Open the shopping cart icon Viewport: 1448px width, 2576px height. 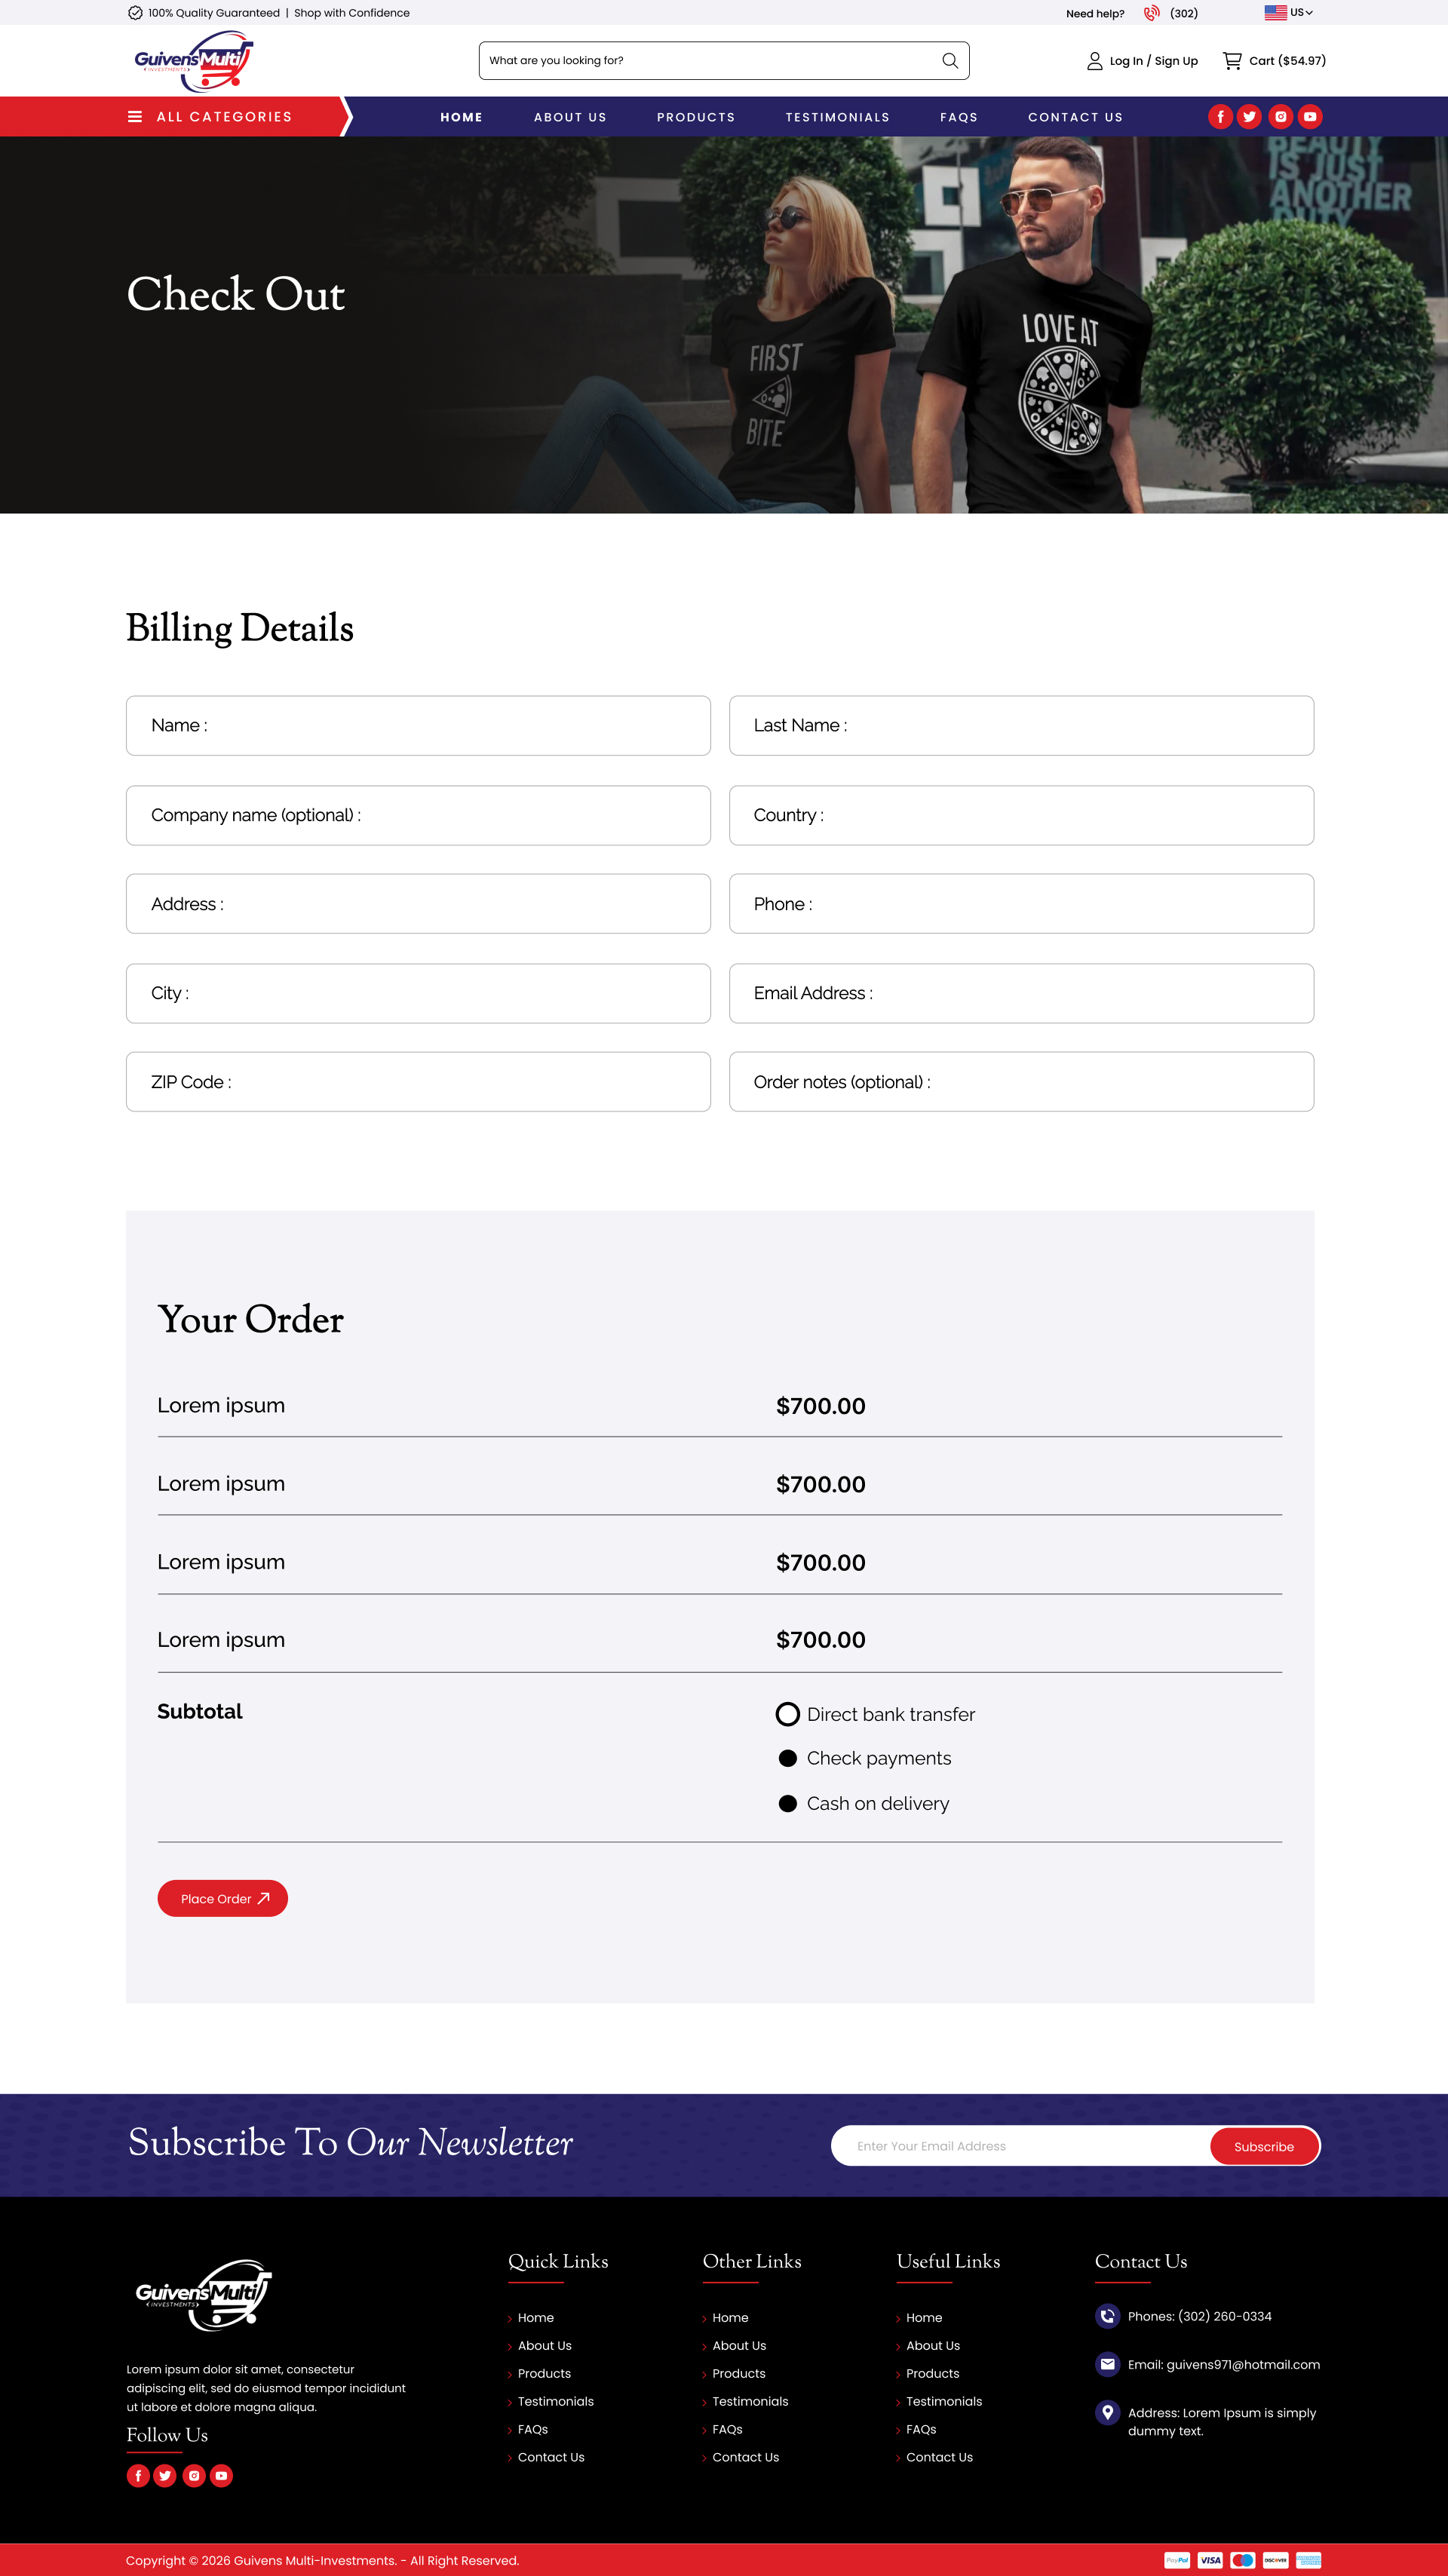(1232, 61)
